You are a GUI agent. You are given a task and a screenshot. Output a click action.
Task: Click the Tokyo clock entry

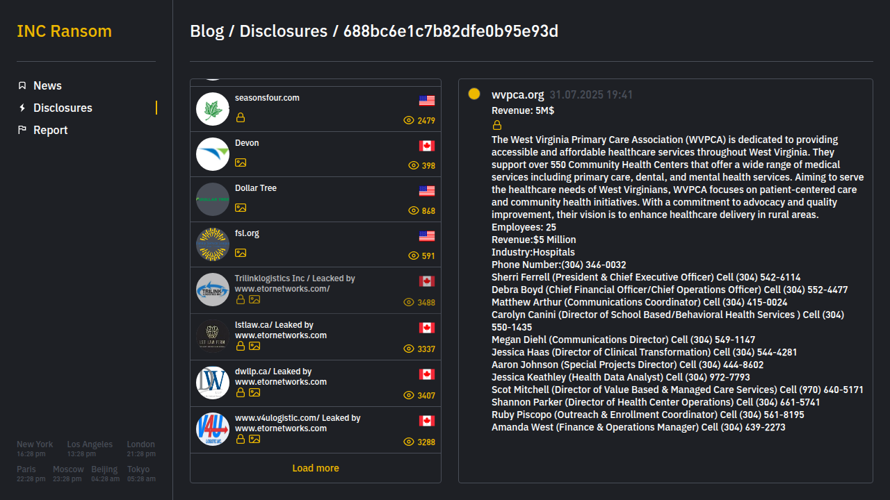pos(141,474)
